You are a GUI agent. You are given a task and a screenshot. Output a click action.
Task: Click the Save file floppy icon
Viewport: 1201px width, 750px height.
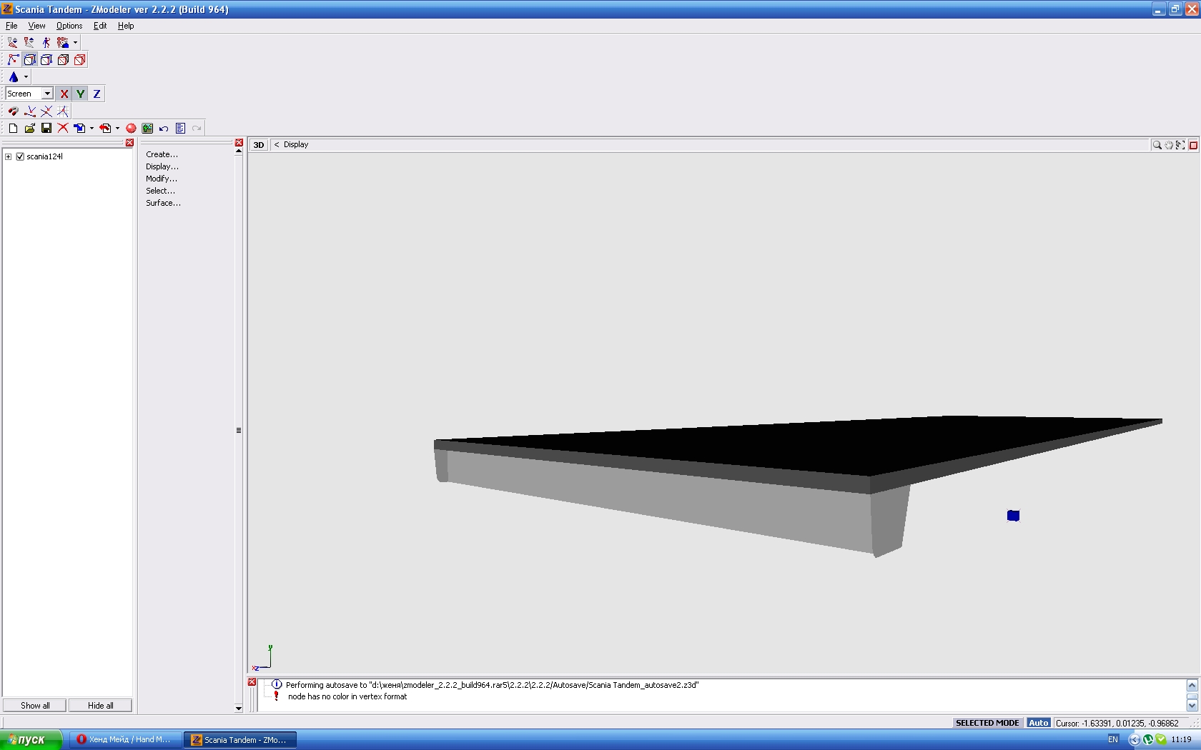pos(46,129)
